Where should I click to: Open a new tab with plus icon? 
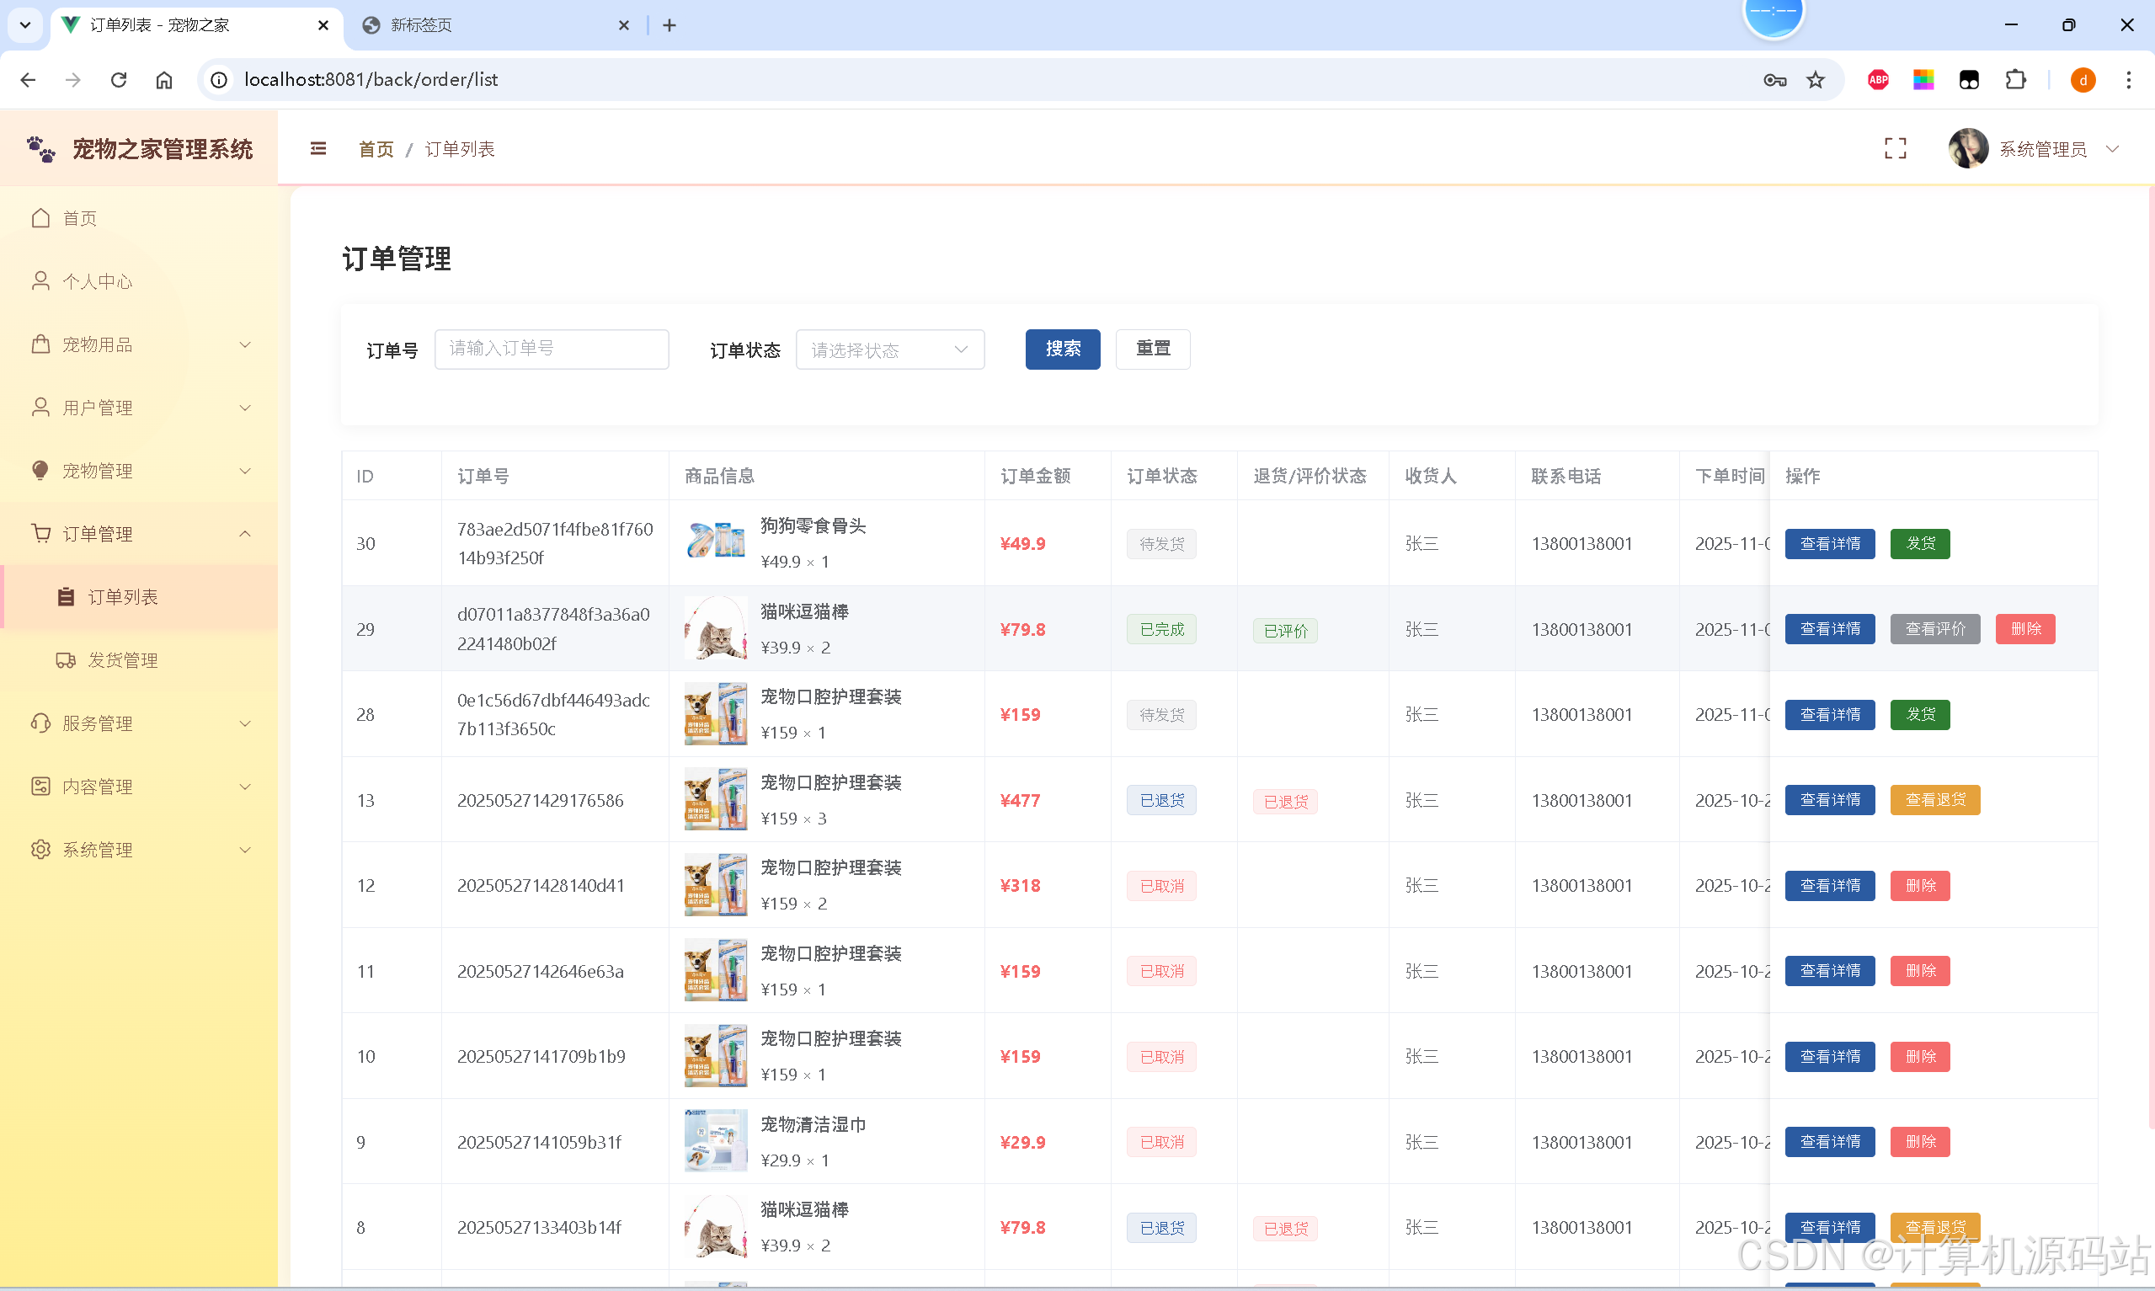(669, 25)
